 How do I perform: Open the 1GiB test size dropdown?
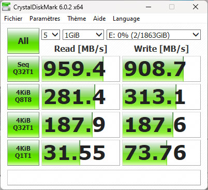pyautogui.click(x=83, y=35)
